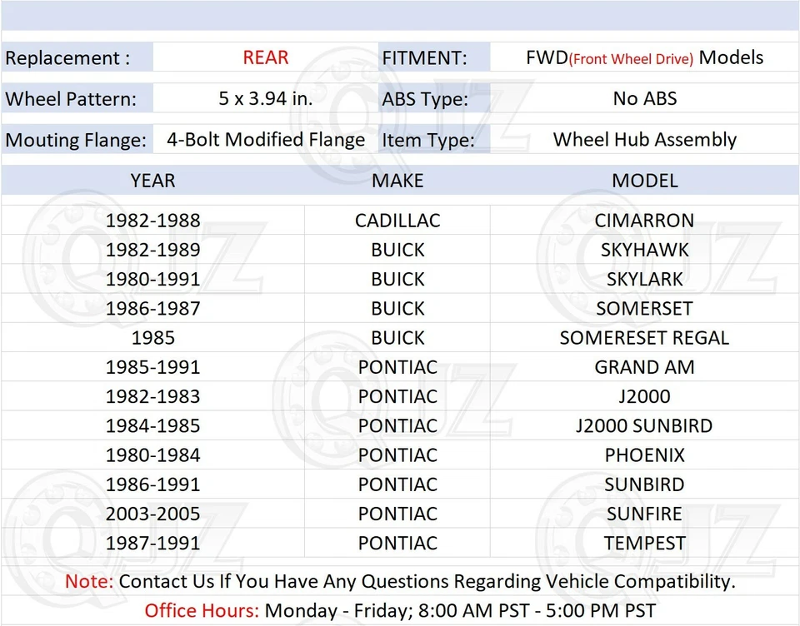The width and height of the screenshot is (800, 626).
Task: Click the PHOENIX model cell
Action: tap(644, 455)
